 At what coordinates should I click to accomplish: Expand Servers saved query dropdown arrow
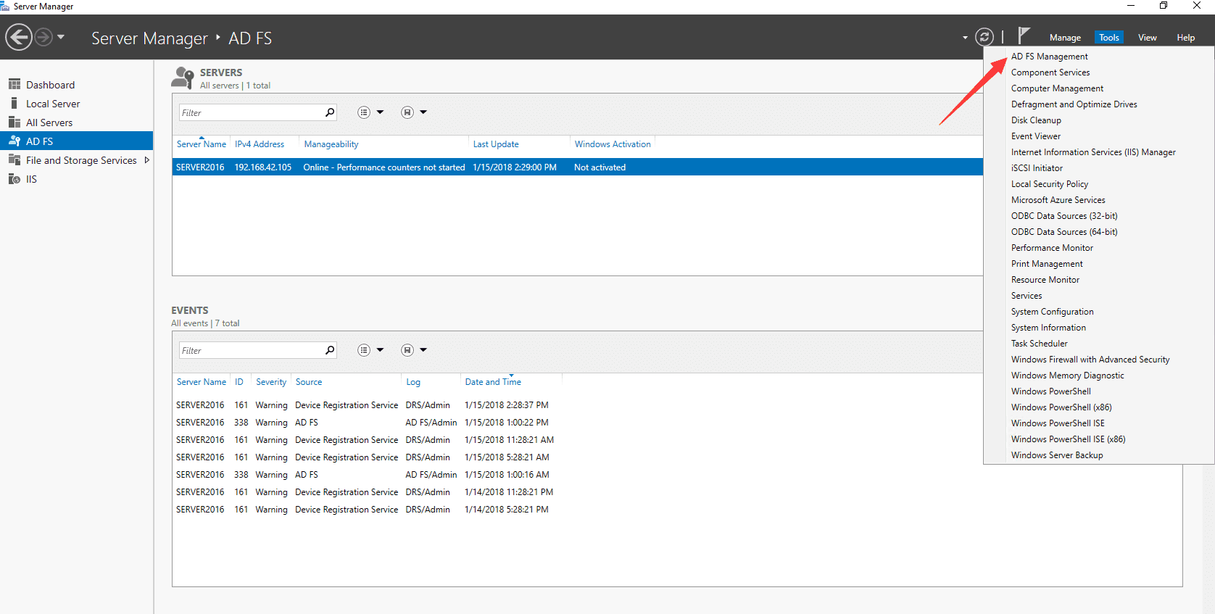[423, 112]
